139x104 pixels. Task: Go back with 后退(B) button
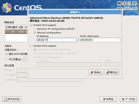108,99
